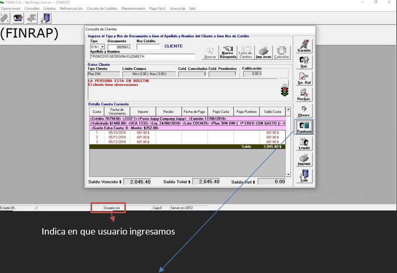This screenshot has height=273, width=397.
Task: Click the Imp avan print button
Action: tap(263, 53)
